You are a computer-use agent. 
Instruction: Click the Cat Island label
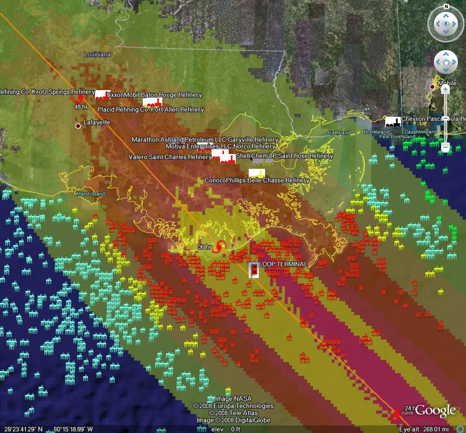tap(339, 133)
